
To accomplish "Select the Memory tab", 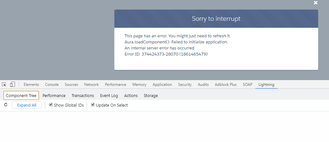I will pos(139,85).
